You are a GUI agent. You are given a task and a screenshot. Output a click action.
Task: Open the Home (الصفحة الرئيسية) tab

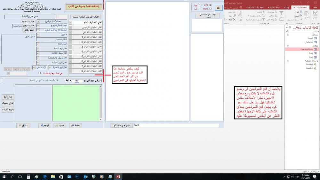[300, 7]
